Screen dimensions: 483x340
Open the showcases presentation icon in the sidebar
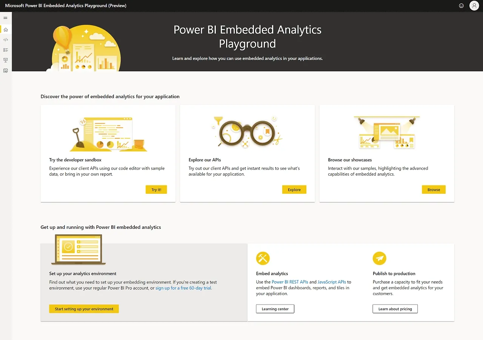point(6,60)
